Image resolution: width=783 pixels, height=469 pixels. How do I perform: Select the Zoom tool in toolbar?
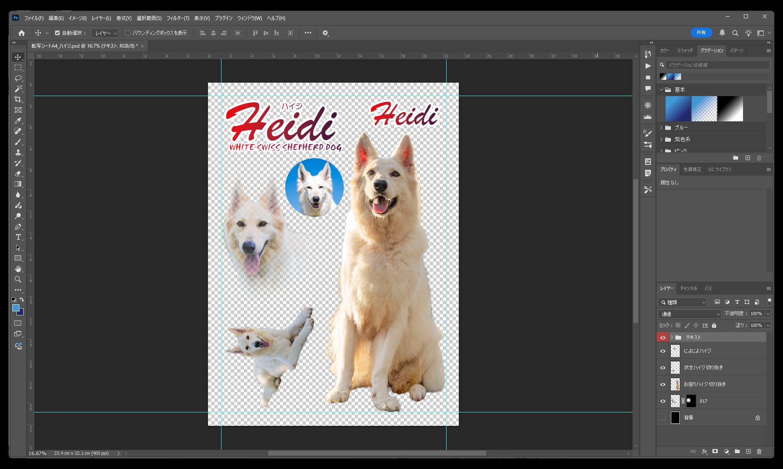pyautogui.click(x=18, y=279)
